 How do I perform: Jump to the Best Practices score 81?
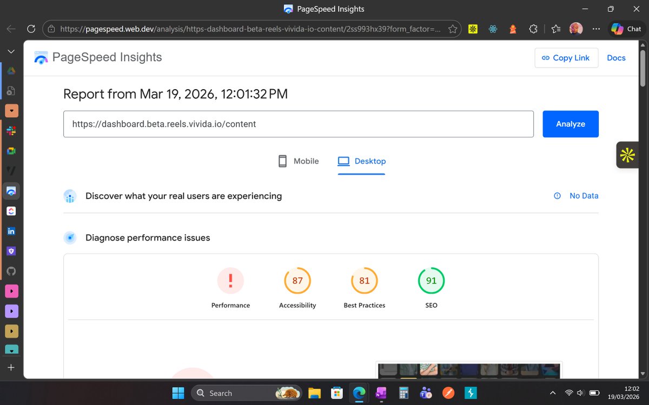365,288
